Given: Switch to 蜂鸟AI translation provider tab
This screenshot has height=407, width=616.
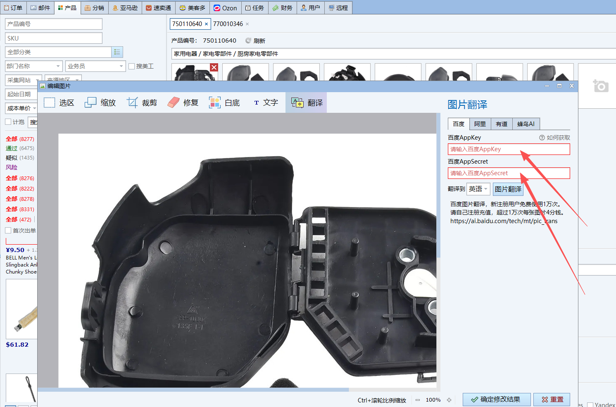Looking at the screenshot, I should [x=526, y=124].
